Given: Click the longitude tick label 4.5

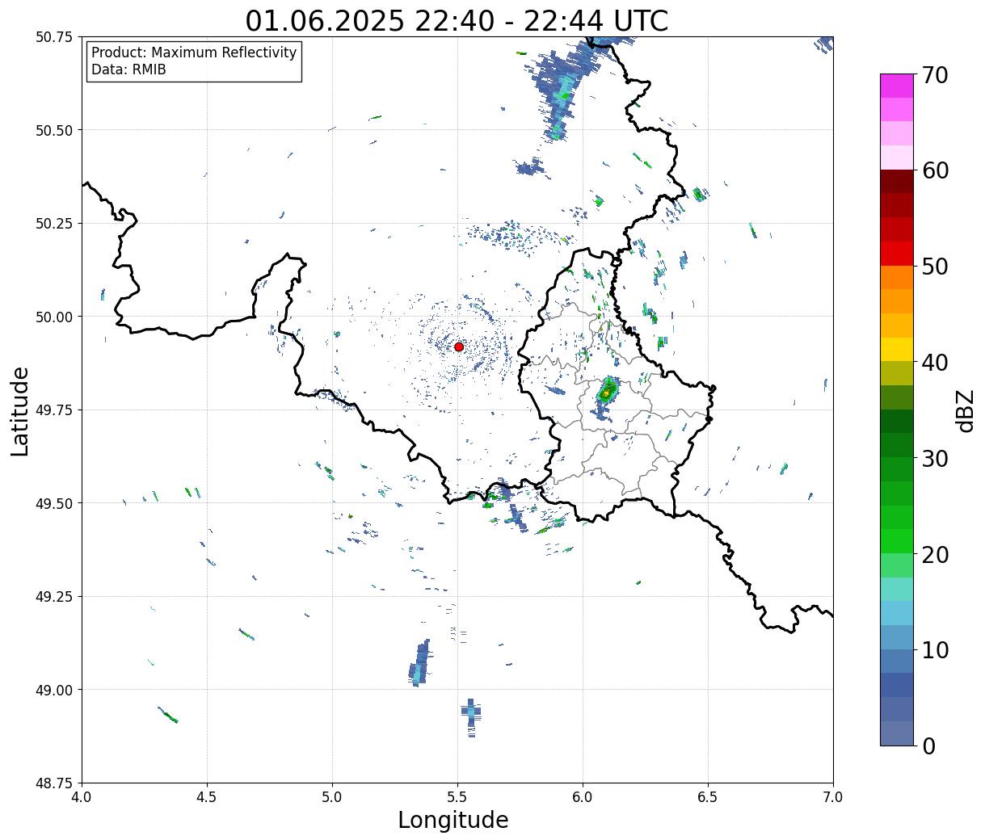Looking at the screenshot, I should (207, 797).
